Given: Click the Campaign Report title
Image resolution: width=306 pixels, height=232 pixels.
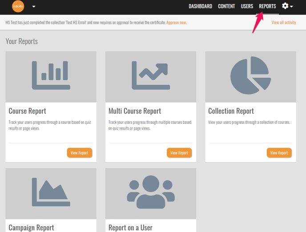Looking at the screenshot, I should pos(32,228).
